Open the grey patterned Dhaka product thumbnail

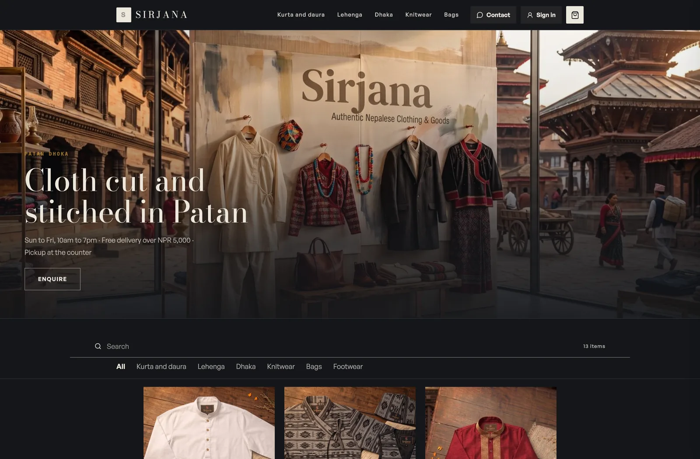[x=350, y=423]
